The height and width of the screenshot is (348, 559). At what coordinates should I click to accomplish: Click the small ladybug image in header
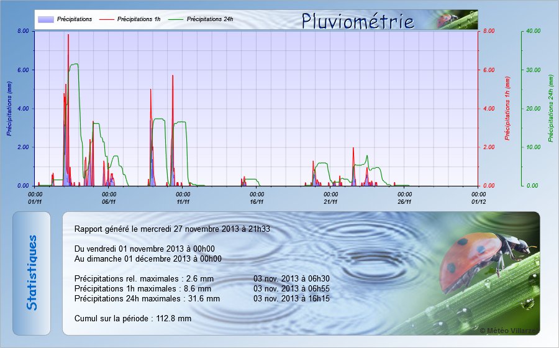coord(447,21)
